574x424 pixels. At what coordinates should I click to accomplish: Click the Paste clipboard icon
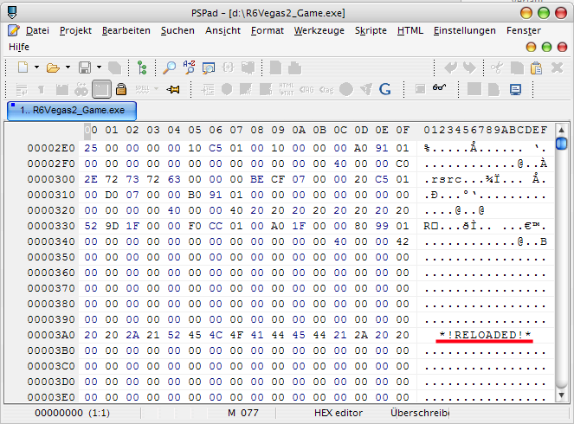click(536, 67)
